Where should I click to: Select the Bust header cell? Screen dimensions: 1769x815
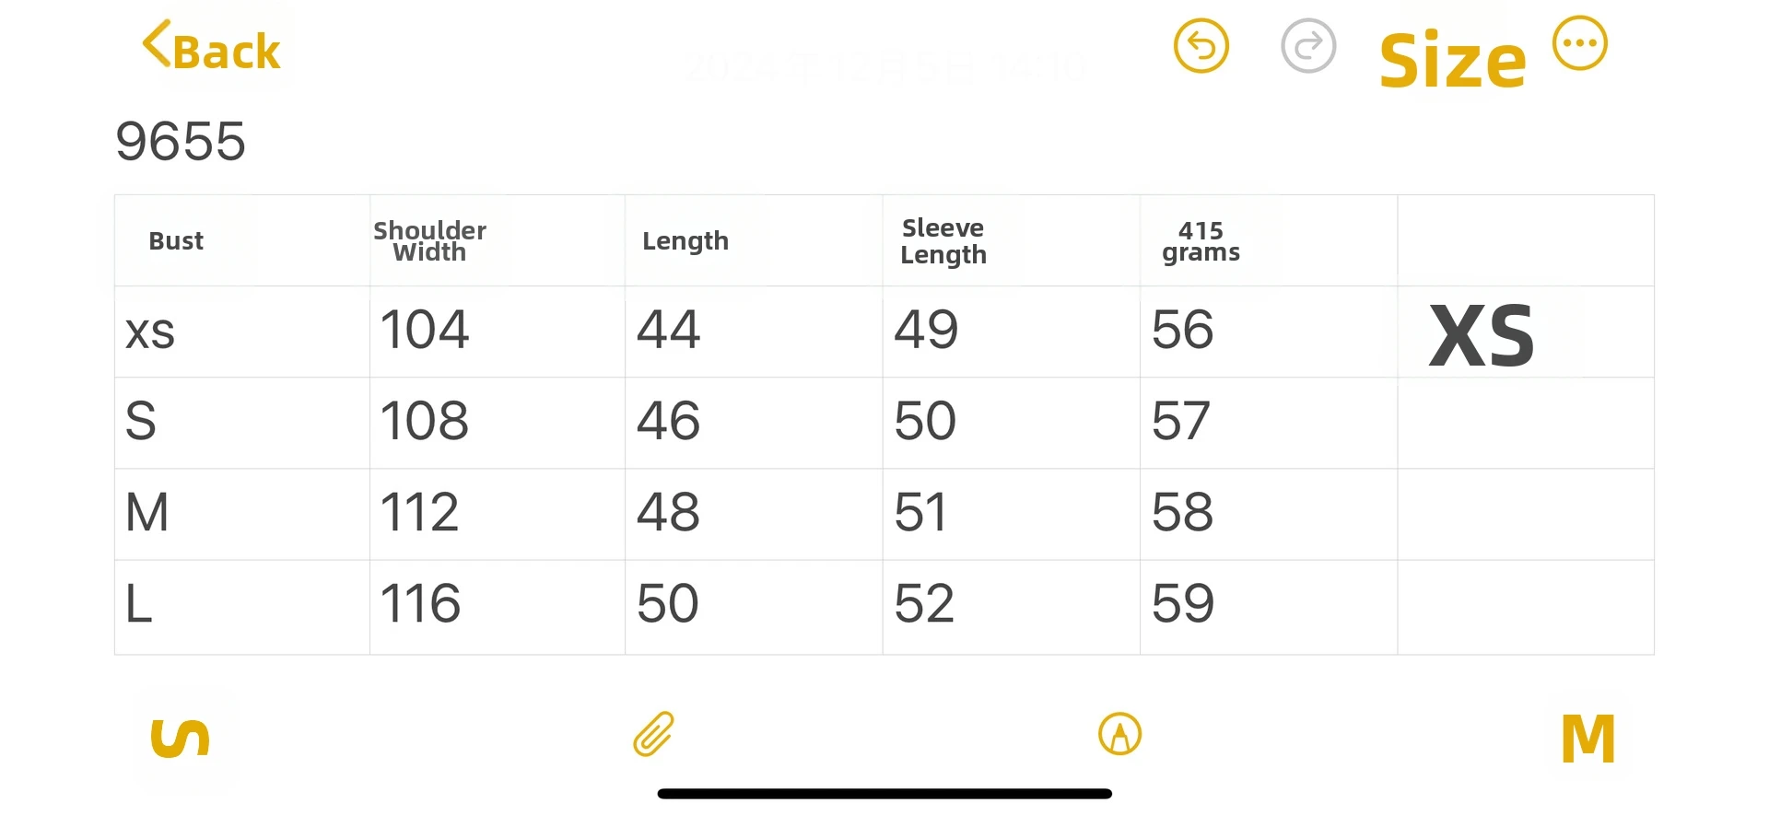176,241
